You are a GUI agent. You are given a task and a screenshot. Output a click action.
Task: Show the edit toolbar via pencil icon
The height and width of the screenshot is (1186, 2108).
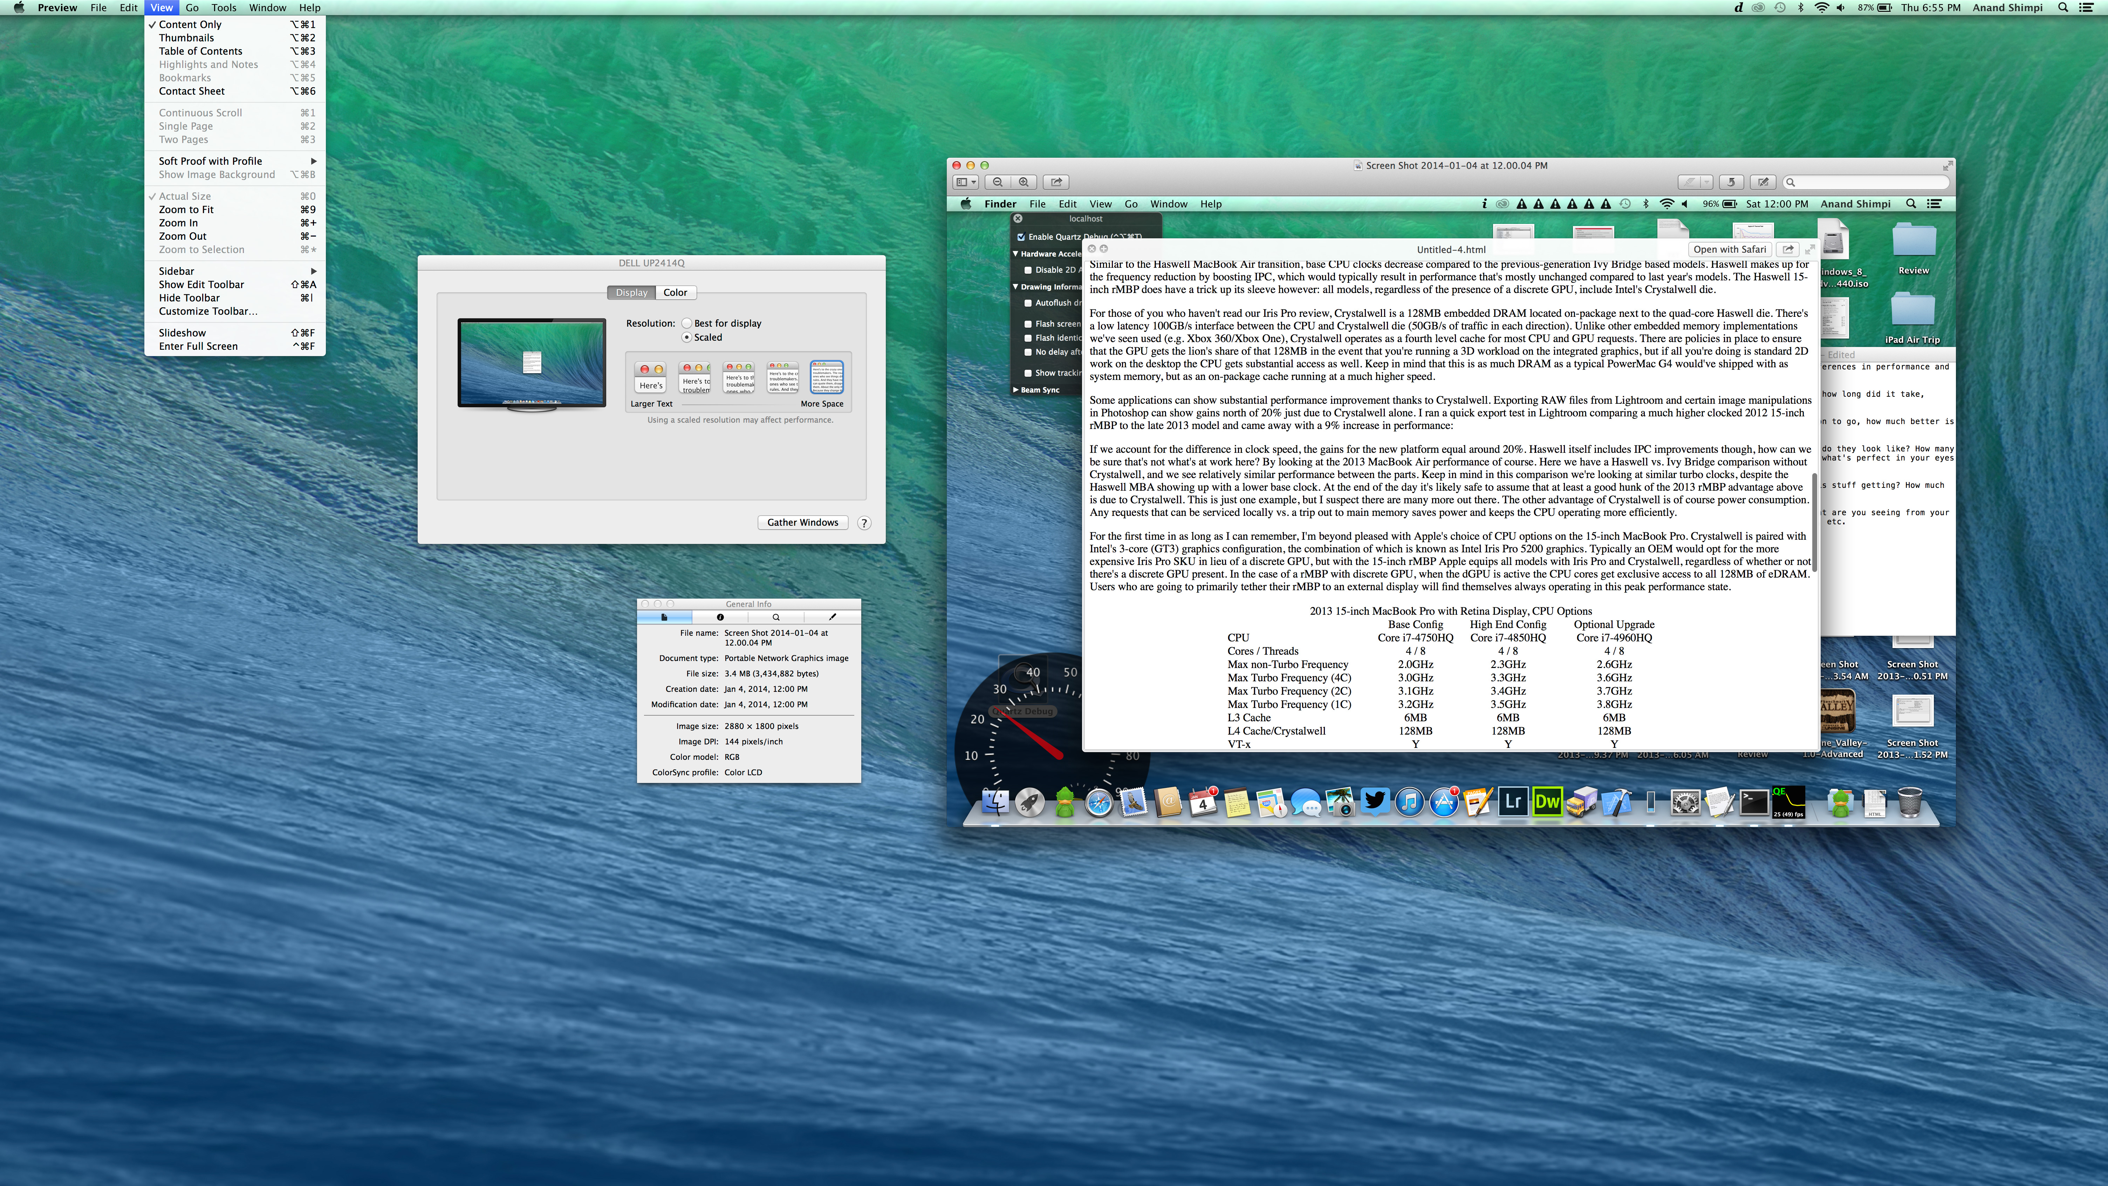pyautogui.click(x=1764, y=183)
